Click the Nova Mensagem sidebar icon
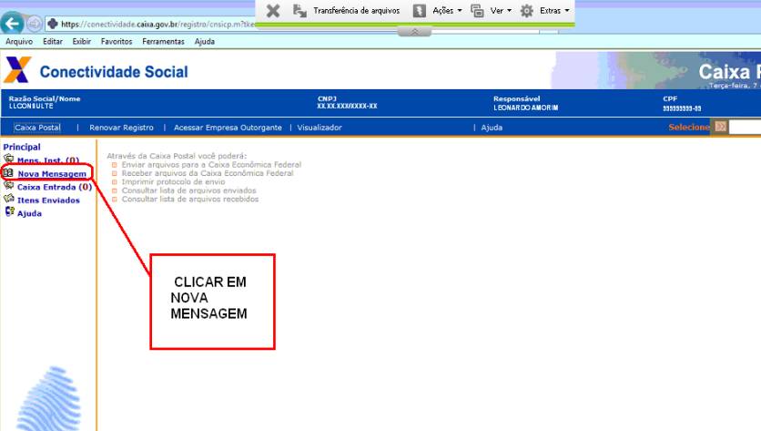 pos(8,172)
